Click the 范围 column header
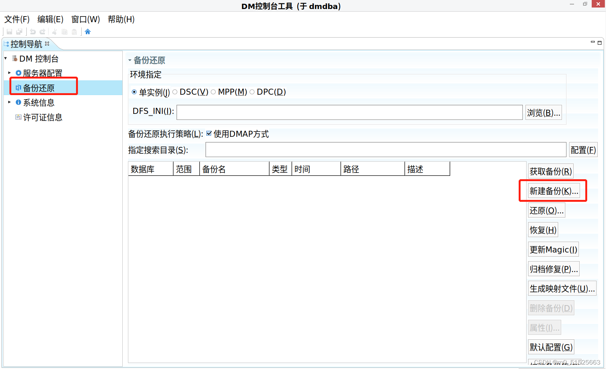606x369 pixels. click(x=186, y=169)
